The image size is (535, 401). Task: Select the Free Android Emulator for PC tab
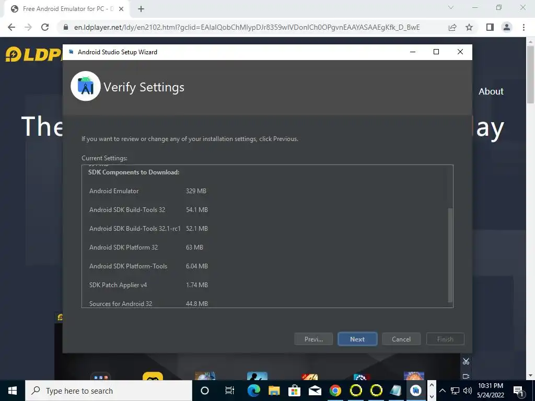(x=66, y=9)
